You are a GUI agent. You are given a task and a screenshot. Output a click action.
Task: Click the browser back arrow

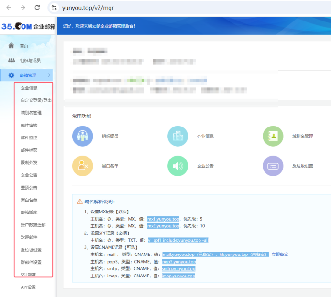coord(9,8)
